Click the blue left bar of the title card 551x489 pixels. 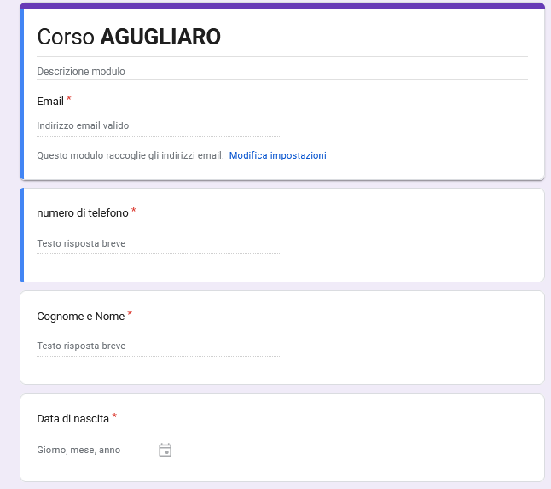tap(22, 94)
